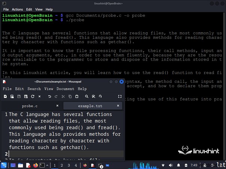Viewport: 226px width, 169px height.
Task: Click the CPU graph monitor in panel
Action: pos(143,165)
